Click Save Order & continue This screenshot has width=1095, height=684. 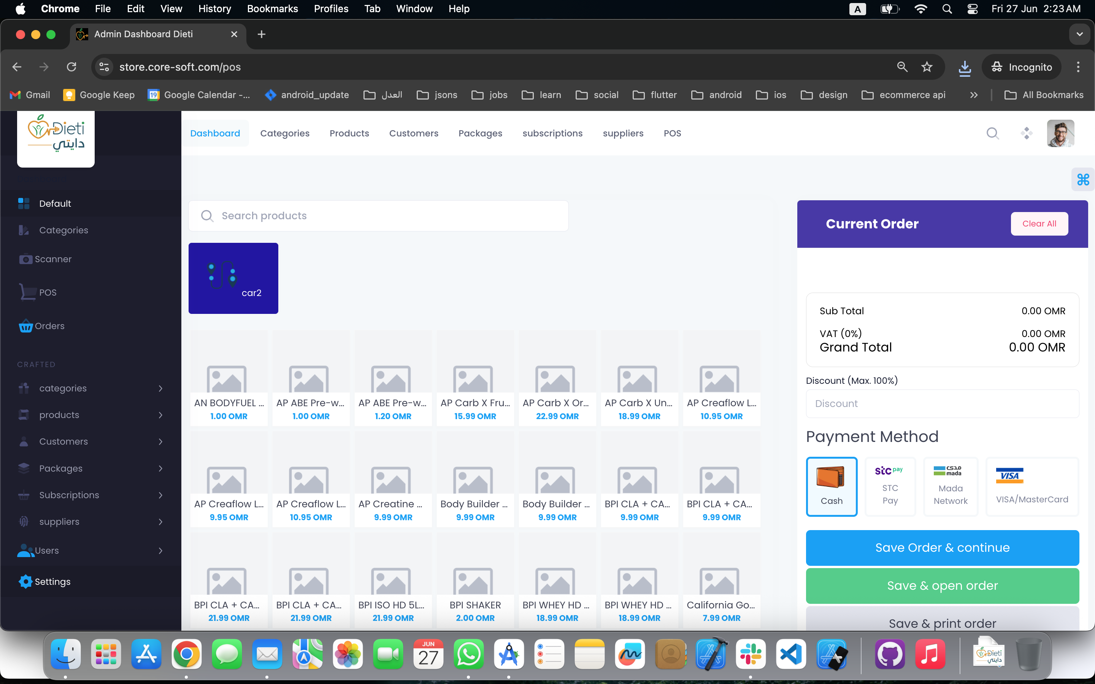point(943,547)
